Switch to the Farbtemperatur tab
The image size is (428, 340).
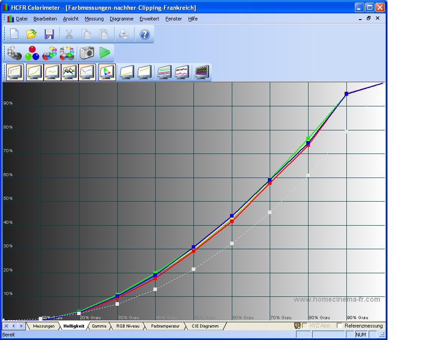coord(165,326)
